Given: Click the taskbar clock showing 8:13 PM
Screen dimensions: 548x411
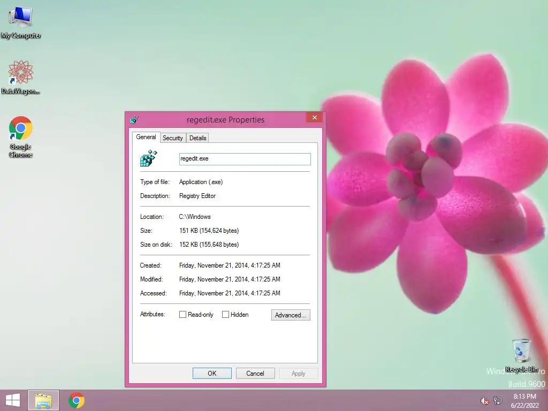Looking at the screenshot, I should [x=524, y=401].
